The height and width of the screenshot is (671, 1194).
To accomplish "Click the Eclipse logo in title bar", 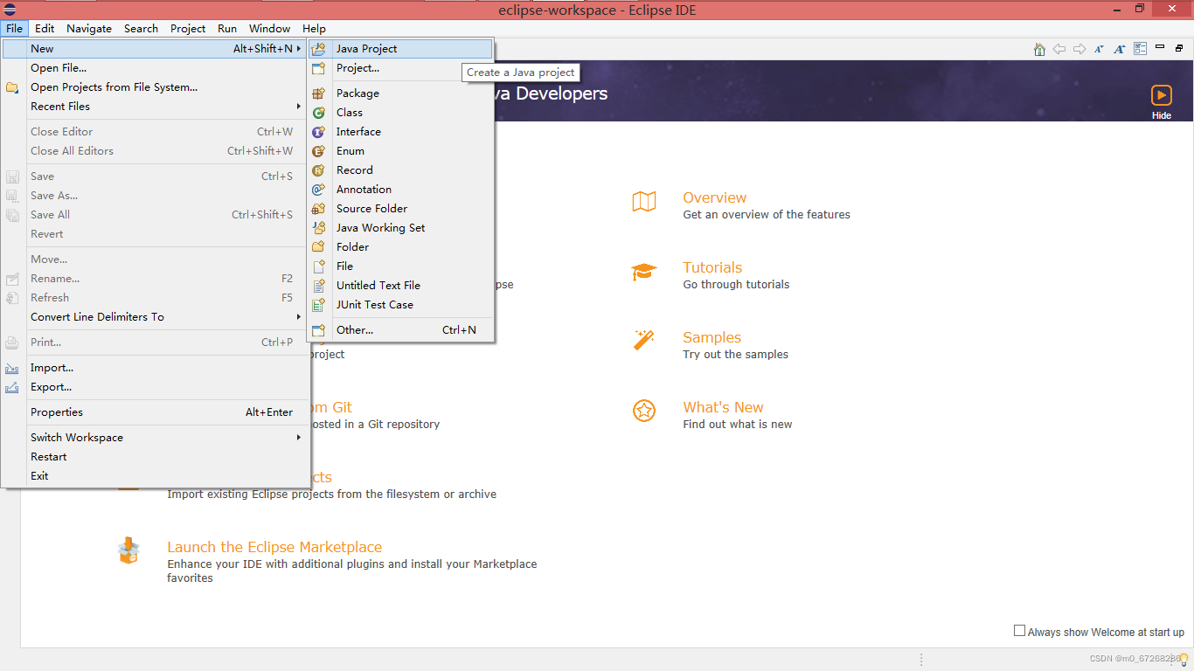I will coord(10,10).
